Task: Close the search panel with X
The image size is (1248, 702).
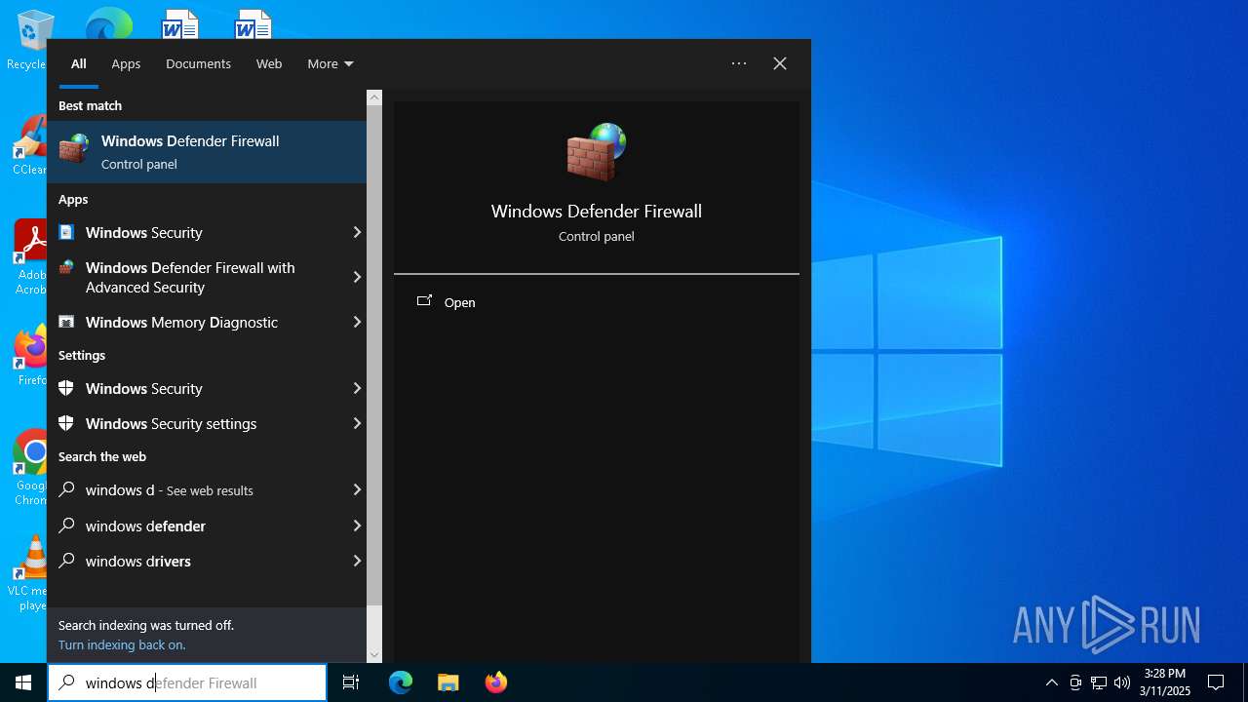Action: [x=780, y=63]
